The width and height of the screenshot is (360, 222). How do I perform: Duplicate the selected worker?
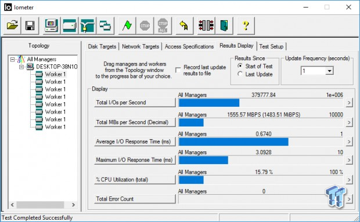[x=105, y=26]
